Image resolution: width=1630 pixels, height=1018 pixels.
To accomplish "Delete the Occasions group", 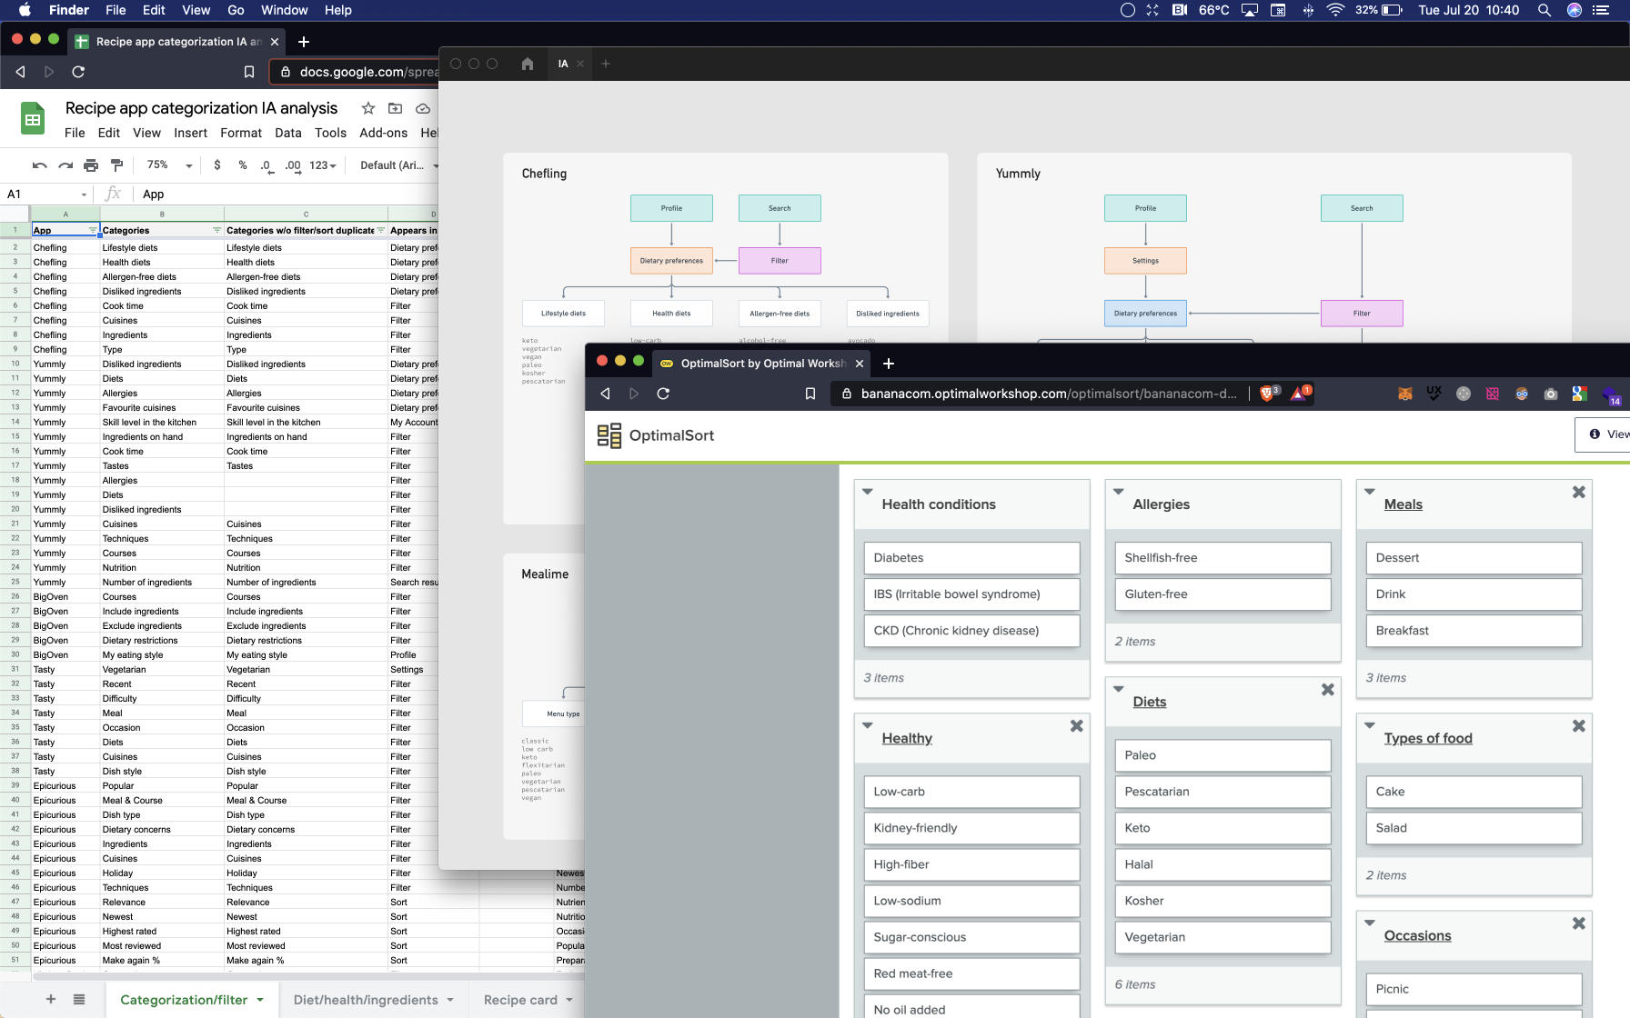I will [1579, 923].
